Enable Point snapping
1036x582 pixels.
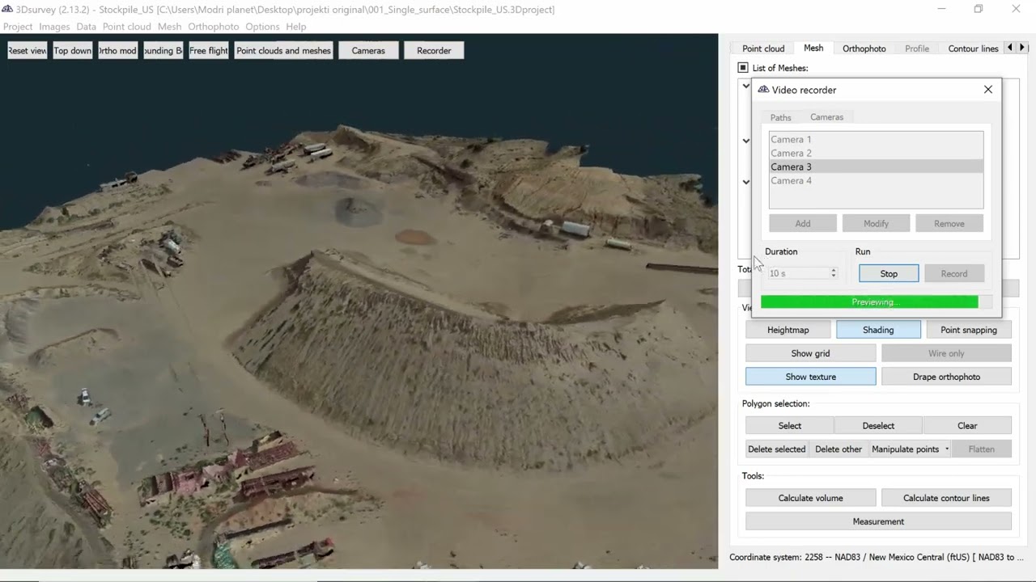969,330
